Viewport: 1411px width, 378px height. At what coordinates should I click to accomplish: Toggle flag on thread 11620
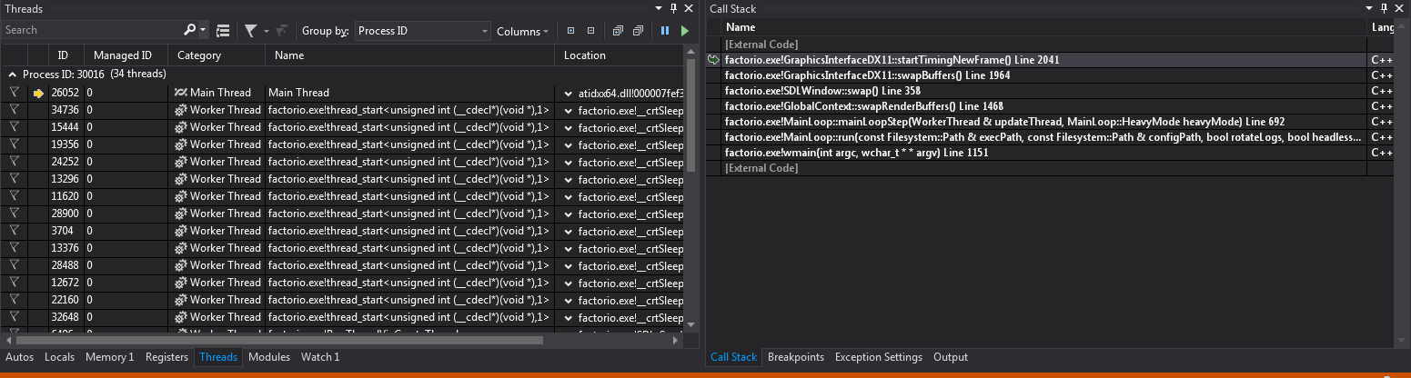(x=14, y=196)
